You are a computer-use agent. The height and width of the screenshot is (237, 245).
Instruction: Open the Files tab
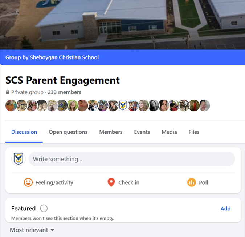(x=194, y=132)
